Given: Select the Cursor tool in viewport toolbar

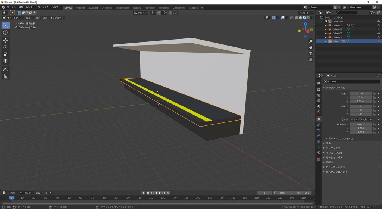Looking at the screenshot, I should [6, 32].
